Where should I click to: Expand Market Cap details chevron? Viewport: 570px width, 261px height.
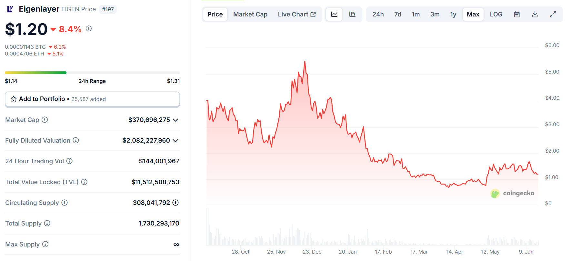pos(175,120)
